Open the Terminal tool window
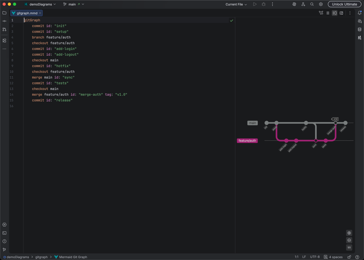 [4, 233]
